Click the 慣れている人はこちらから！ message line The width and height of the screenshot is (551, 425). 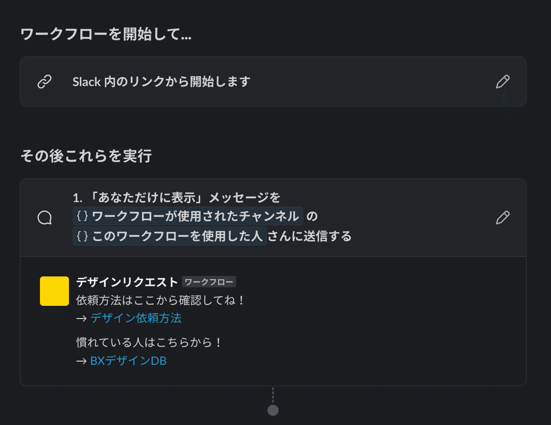[x=149, y=342]
